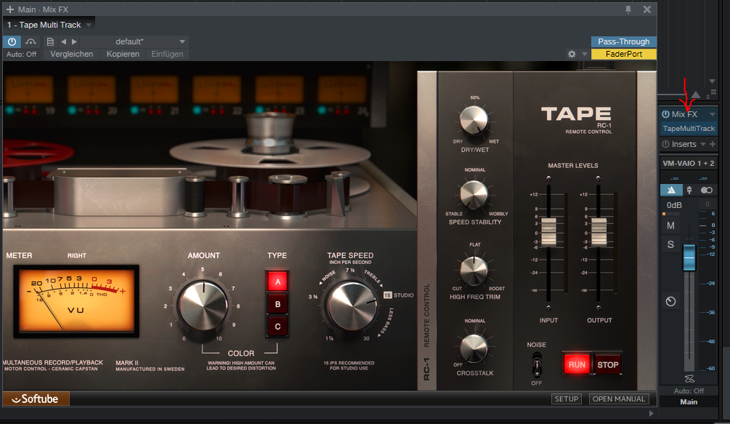This screenshot has width=730, height=424.
Task: Toggle the plugin bypass power button
Action: click(x=12, y=41)
